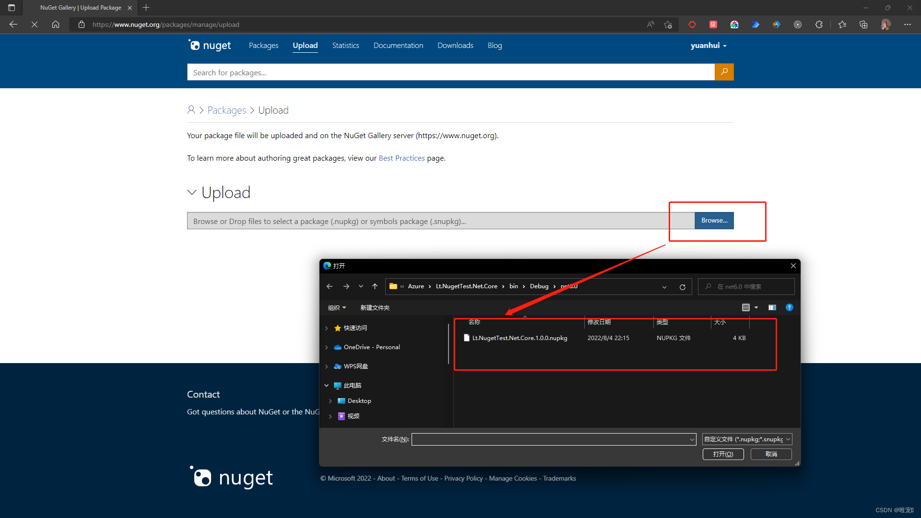This screenshot has width=921, height=518.
Task: Add page to favorites star icon
Action: pos(668,24)
